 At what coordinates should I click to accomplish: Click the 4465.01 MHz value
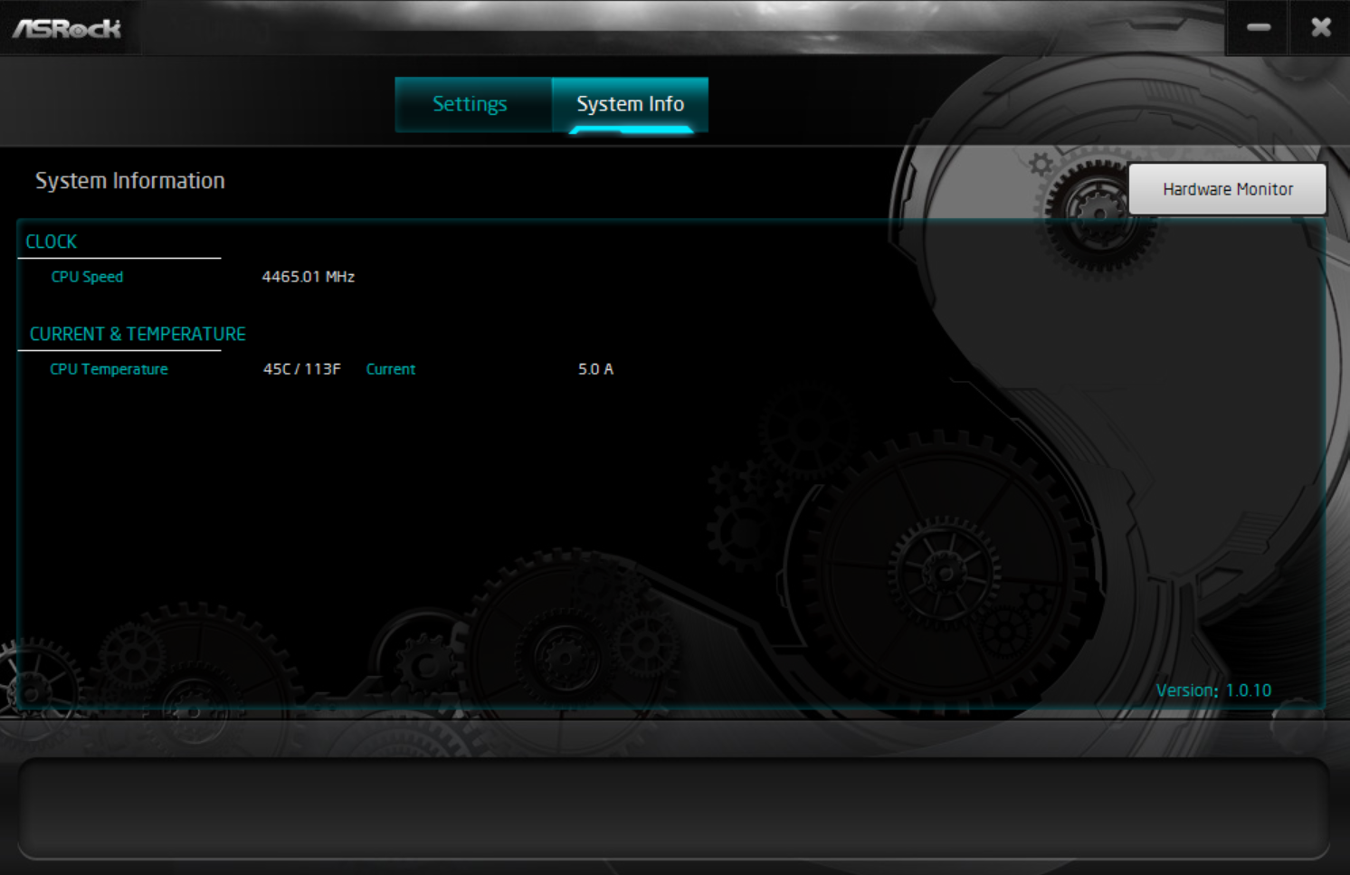coord(308,277)
